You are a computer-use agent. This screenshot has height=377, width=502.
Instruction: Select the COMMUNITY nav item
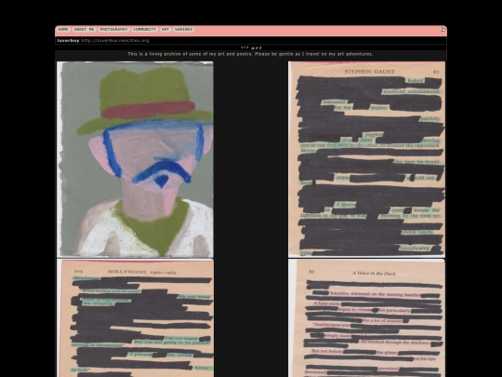144,29
